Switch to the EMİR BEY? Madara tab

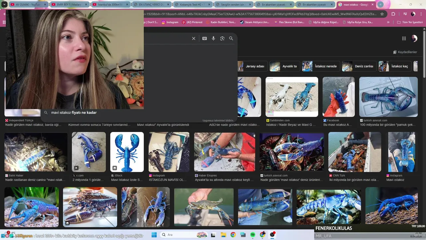tap(70, 5)
